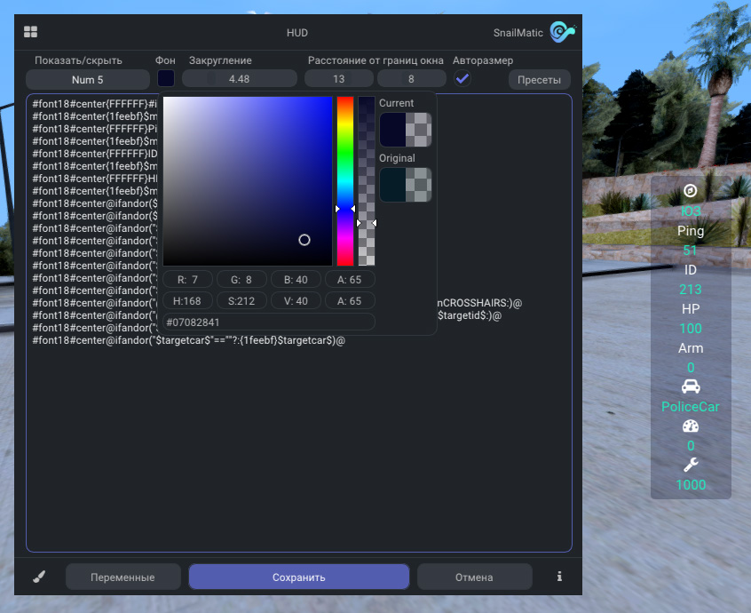Click the compass icon in HUD overlay
Image resolution: width=751 pixels, height=613 pixels.
[x=691, y=191]
